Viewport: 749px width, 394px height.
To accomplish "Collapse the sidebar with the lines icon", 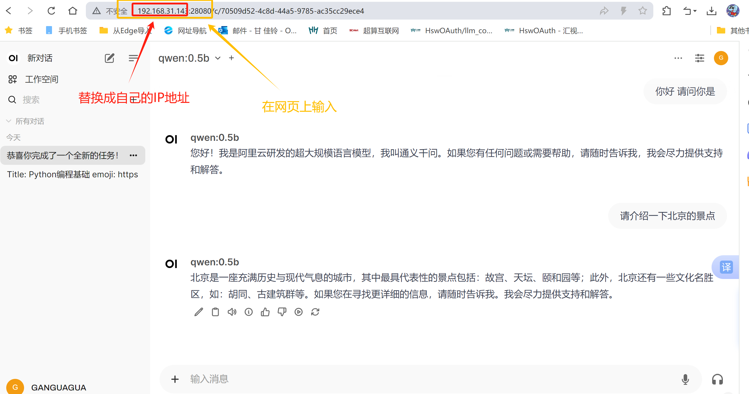I will [133, 58].
